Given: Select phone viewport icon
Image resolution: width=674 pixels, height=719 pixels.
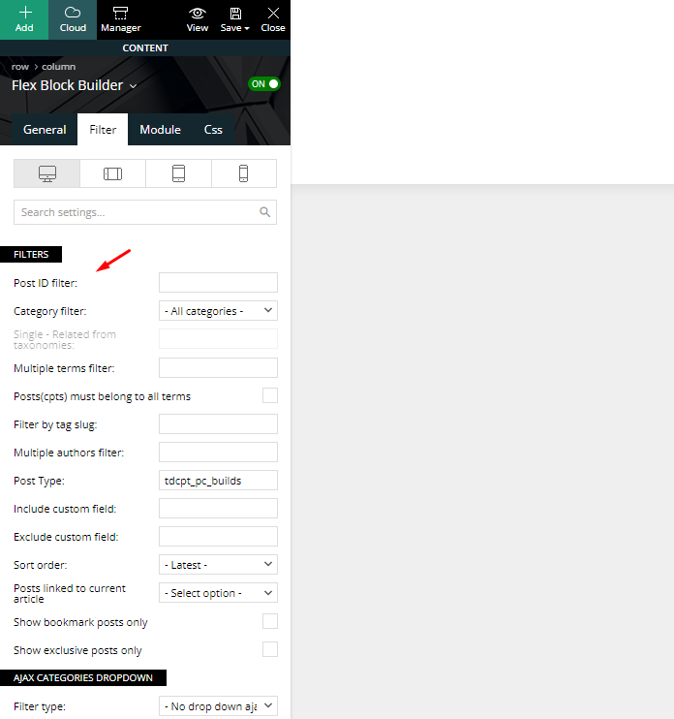Looking at the screenshot, I should tap(244, 173).
